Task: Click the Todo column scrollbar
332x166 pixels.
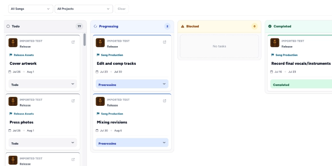Action: (x=84, y=40)
